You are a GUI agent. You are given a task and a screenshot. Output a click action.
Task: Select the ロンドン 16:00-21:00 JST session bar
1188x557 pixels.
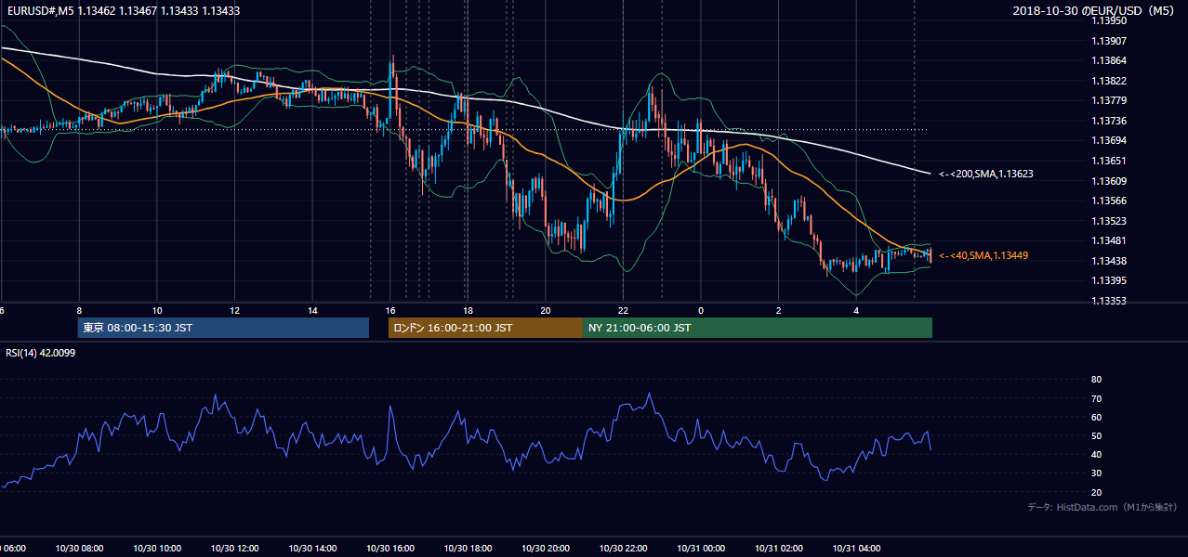(485, 328)
